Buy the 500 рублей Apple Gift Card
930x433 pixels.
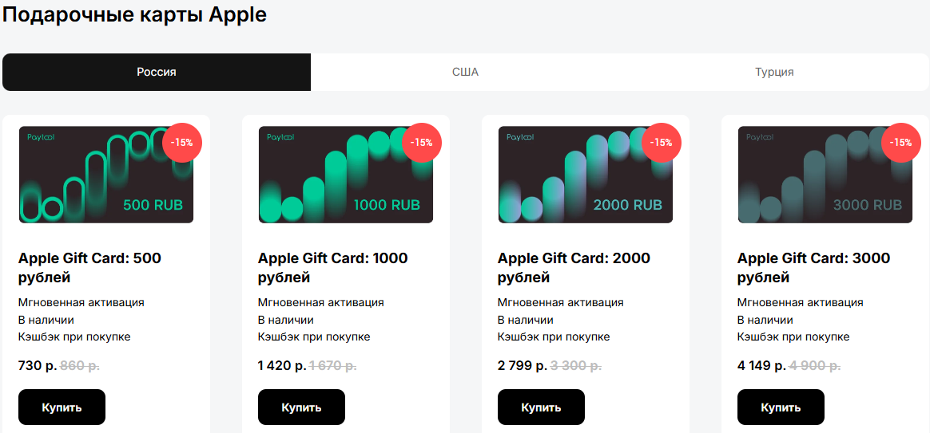[x=62, y=407]
